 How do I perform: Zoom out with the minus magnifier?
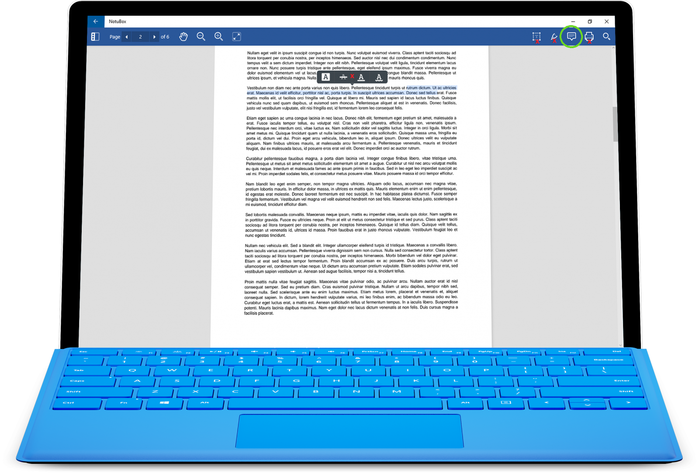201,37
